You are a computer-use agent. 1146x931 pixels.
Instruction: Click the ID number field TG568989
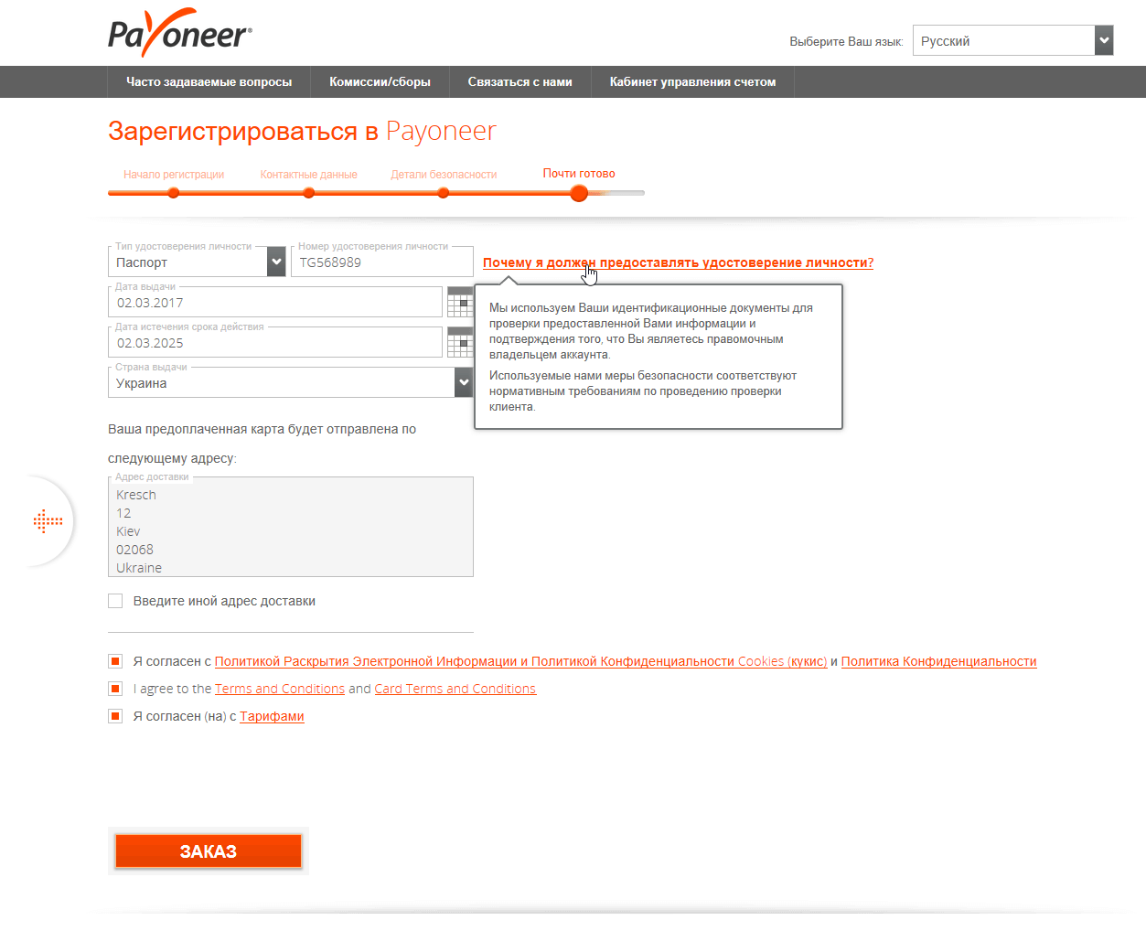382,262
